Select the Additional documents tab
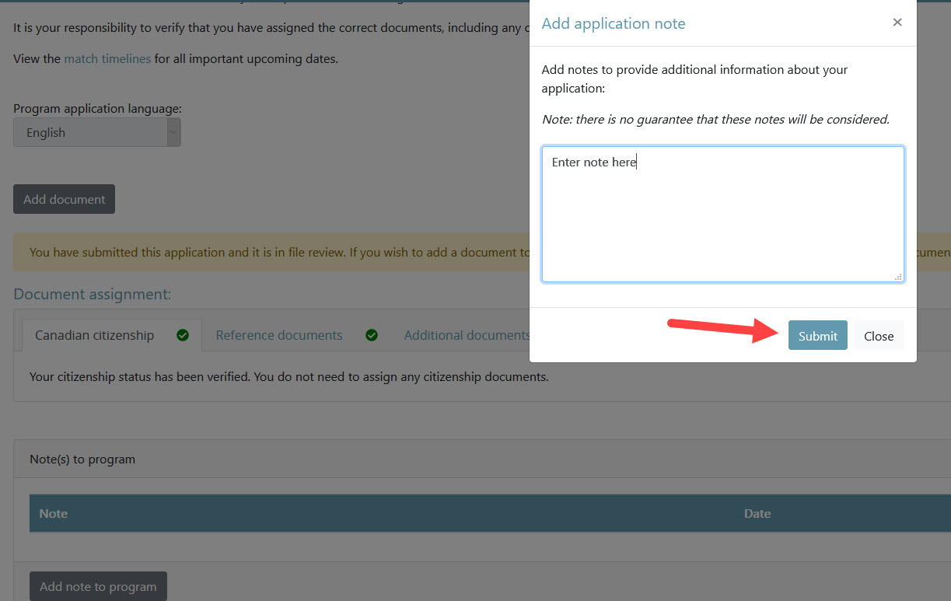The height and width of the screenshot is (601, 951). coord(467,335)
